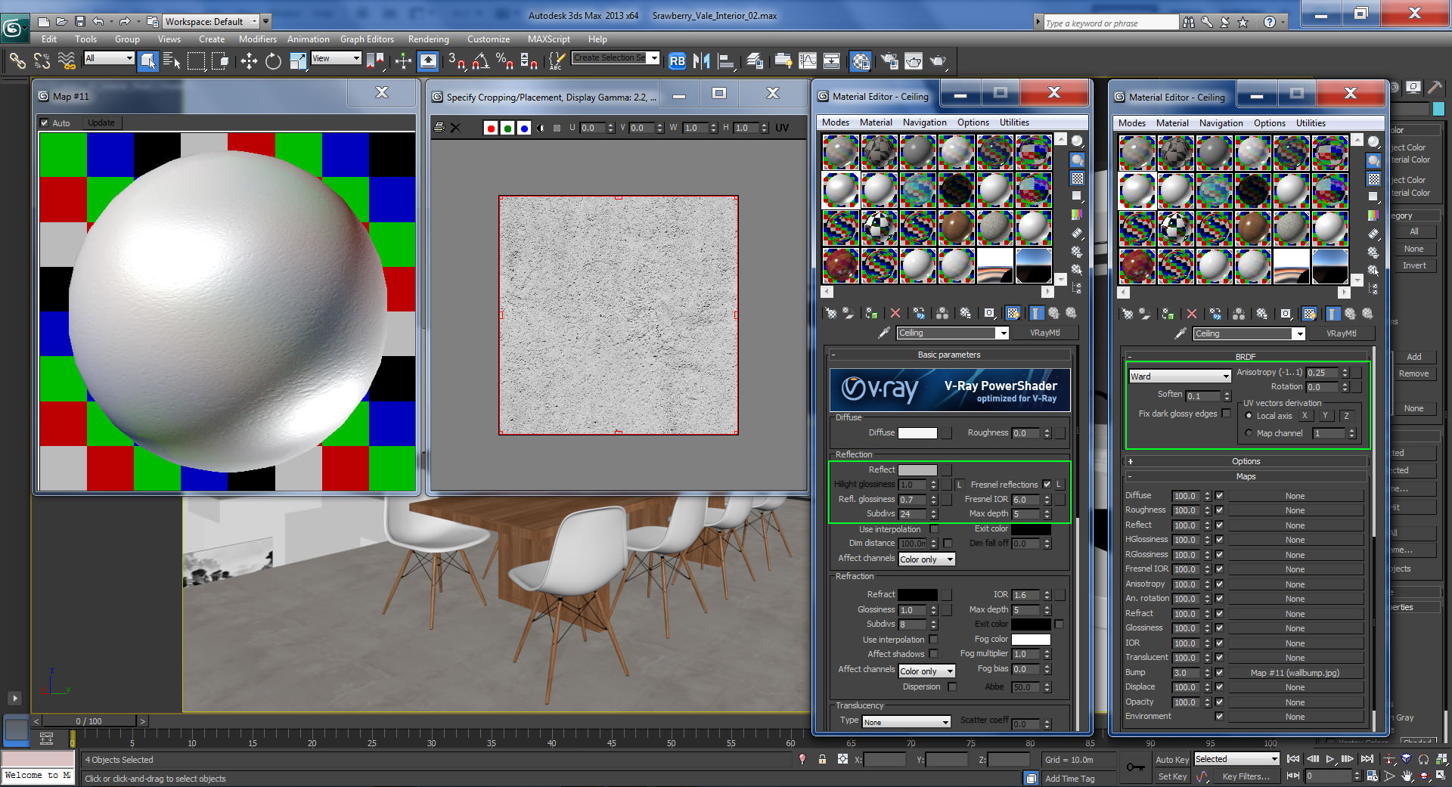1452x787 pixels.
Task: Open Translucency Type None dropdown
Action: 906,722
